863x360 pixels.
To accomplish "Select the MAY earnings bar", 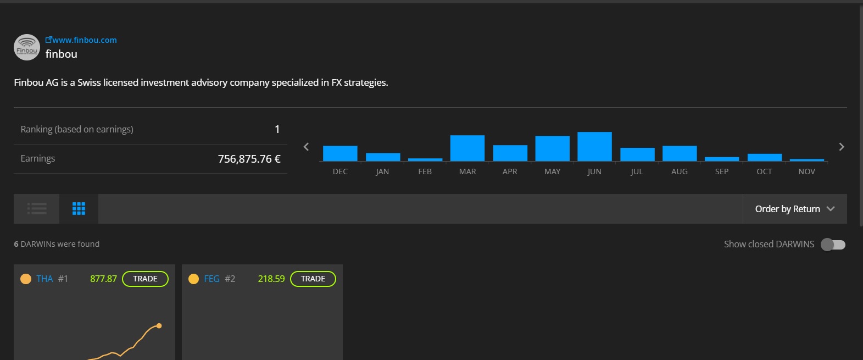I will pos(552,148).
